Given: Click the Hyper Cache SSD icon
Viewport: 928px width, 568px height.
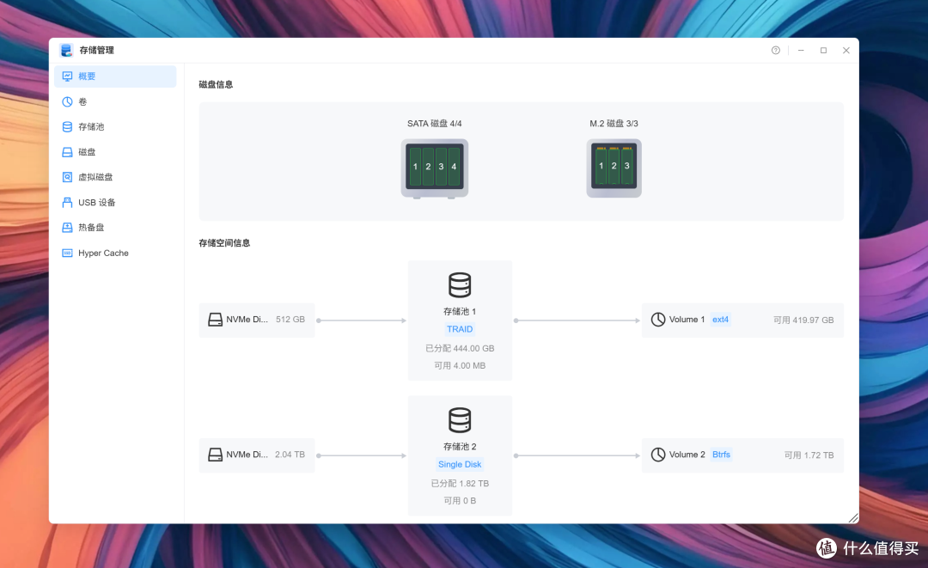Looking at the screenshot, I should pos(68,253).
